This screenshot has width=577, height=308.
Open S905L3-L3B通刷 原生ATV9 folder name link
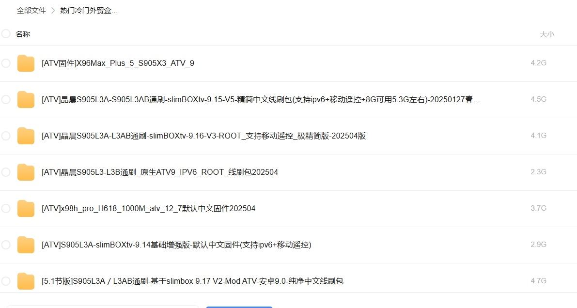coord(160,172)
